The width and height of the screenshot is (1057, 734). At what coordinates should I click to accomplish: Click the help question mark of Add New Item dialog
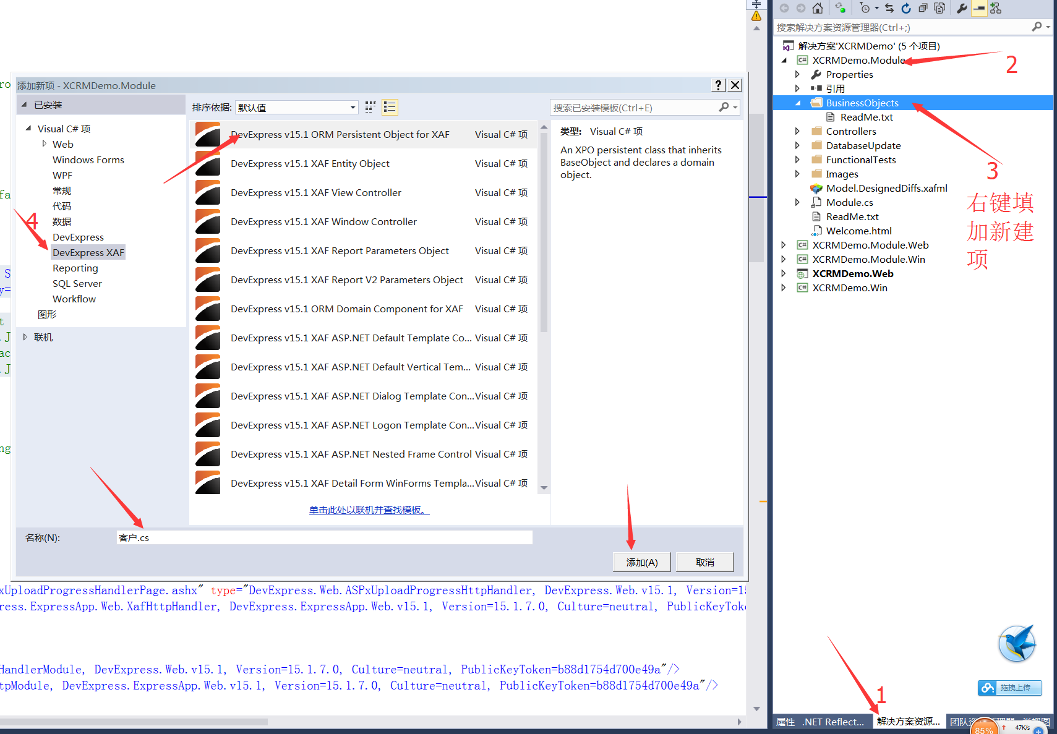tap(718, 85)
